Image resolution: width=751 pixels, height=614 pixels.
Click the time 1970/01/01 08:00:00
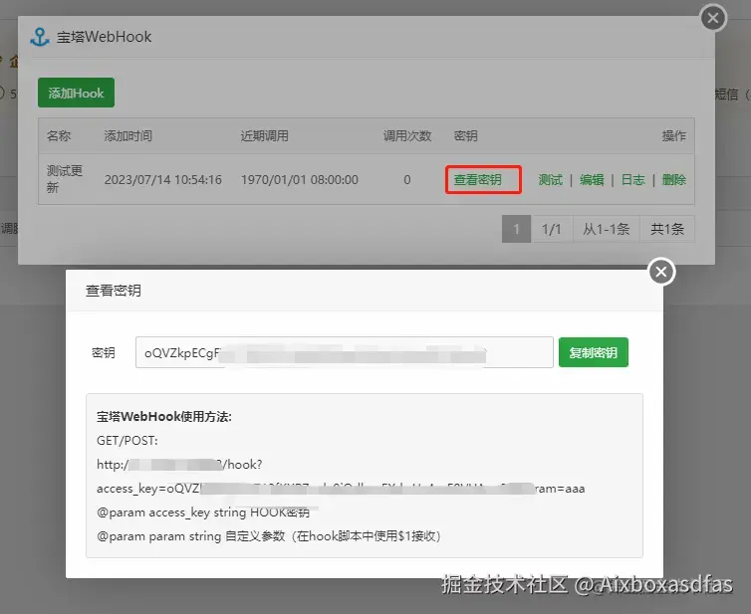tap(300, 180)
